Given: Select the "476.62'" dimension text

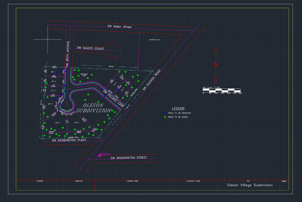Looking at the screenshot, I should [111, 67].
